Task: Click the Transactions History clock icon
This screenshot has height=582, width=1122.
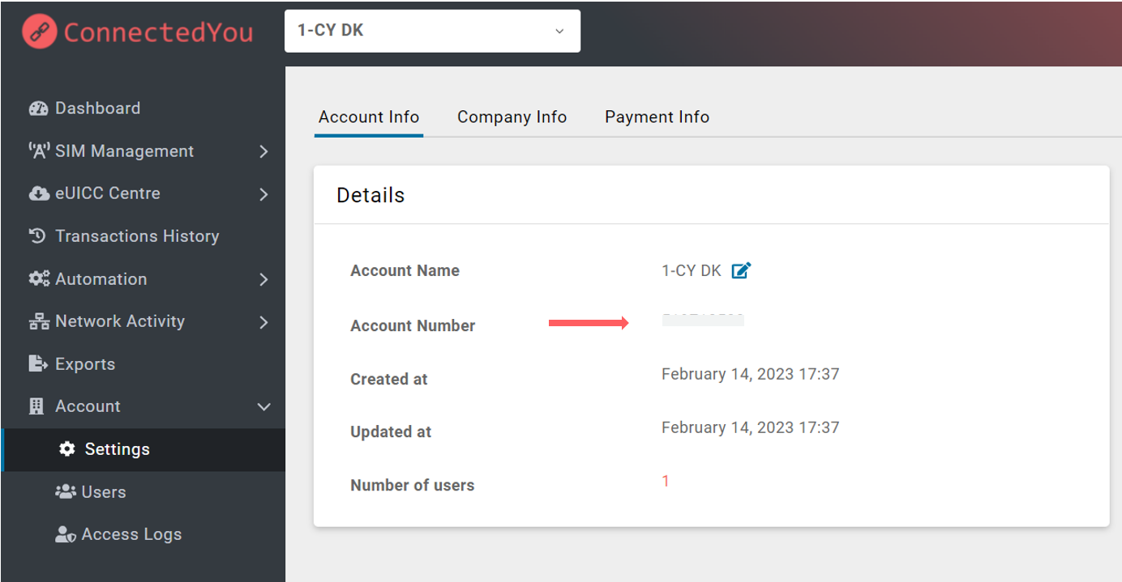Action: [38, 236]
